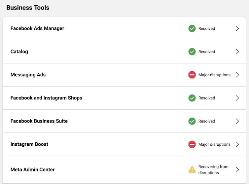Expand Facebook Business Suite chevron arrow

237,121
